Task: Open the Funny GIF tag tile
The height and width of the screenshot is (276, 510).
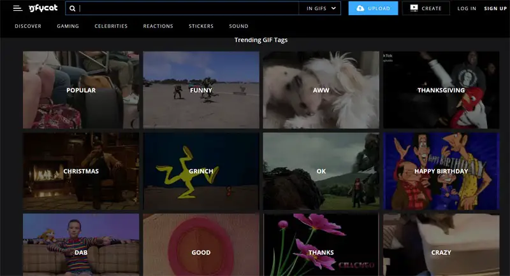Action: click(x=201, y=90)
